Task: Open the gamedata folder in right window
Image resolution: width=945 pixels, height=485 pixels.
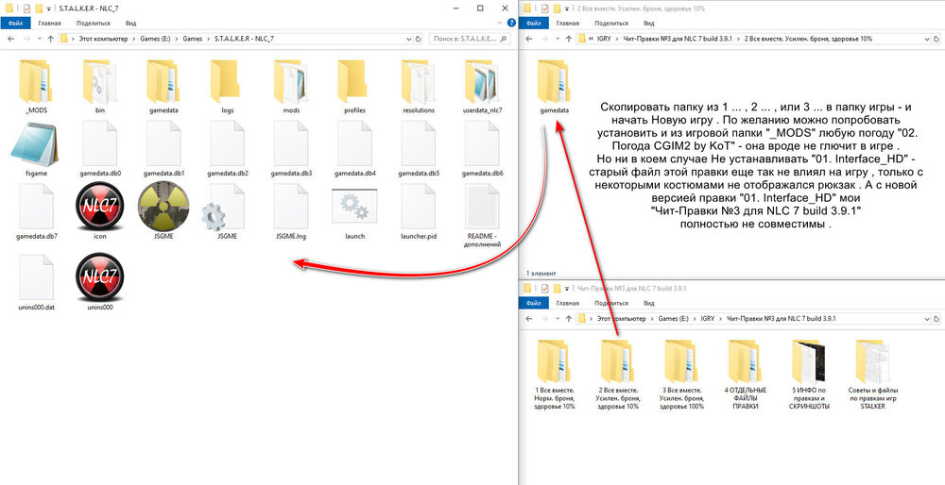Action: pyautogui.click(x=554, y=83)
